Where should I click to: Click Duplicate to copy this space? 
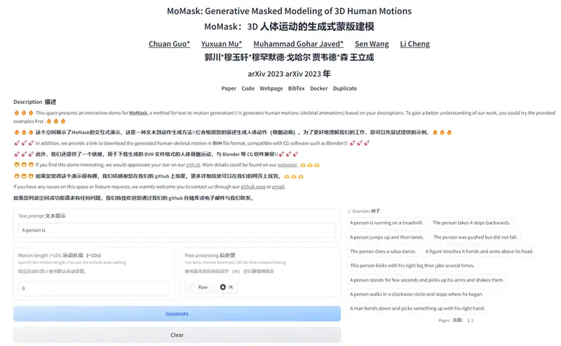tap(344, 88)
